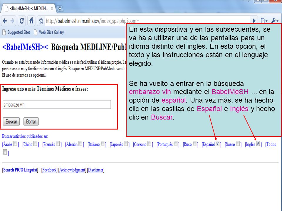The image size is (282, 211).
Task: Click the medical terms search field
Action: [57, 105]
